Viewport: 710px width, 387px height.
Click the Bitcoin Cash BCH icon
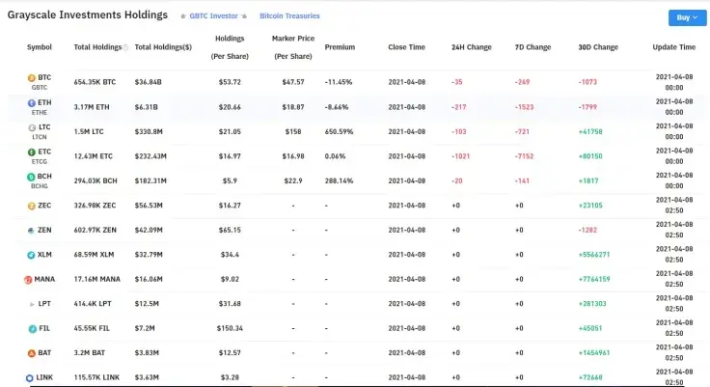(31, 177)
